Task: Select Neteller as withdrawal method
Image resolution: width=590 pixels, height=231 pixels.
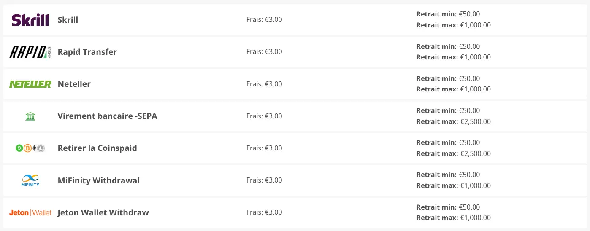Action: click(x=74, y=84)
